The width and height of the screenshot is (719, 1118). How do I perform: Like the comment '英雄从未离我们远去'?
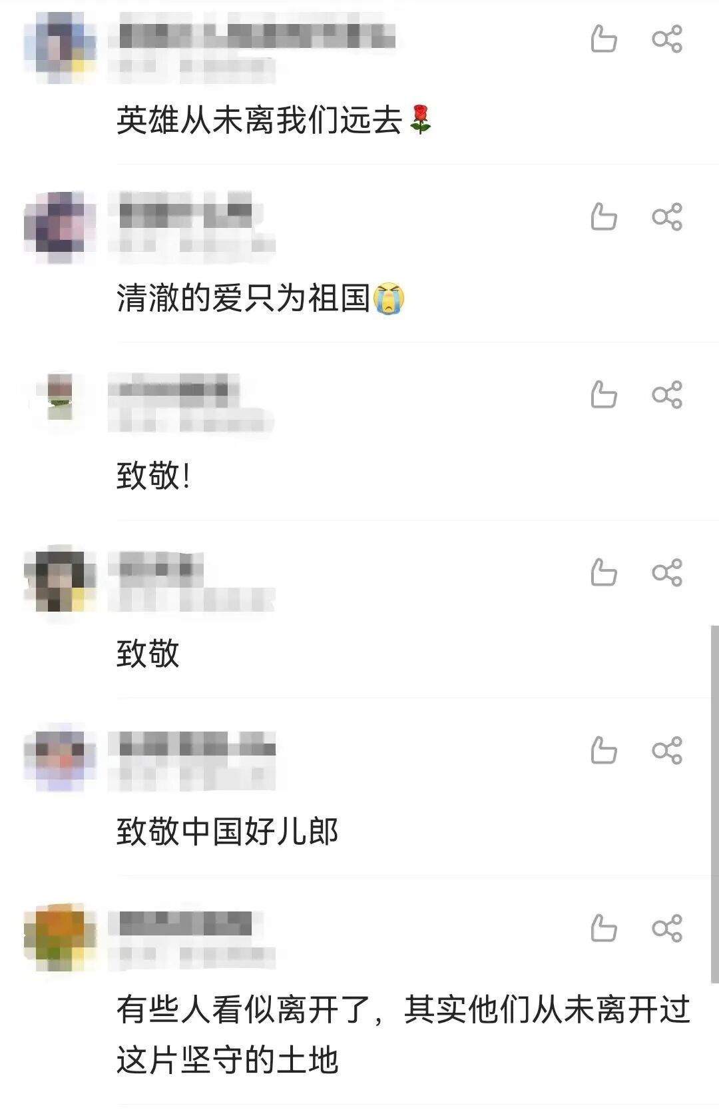pos(604,39)
